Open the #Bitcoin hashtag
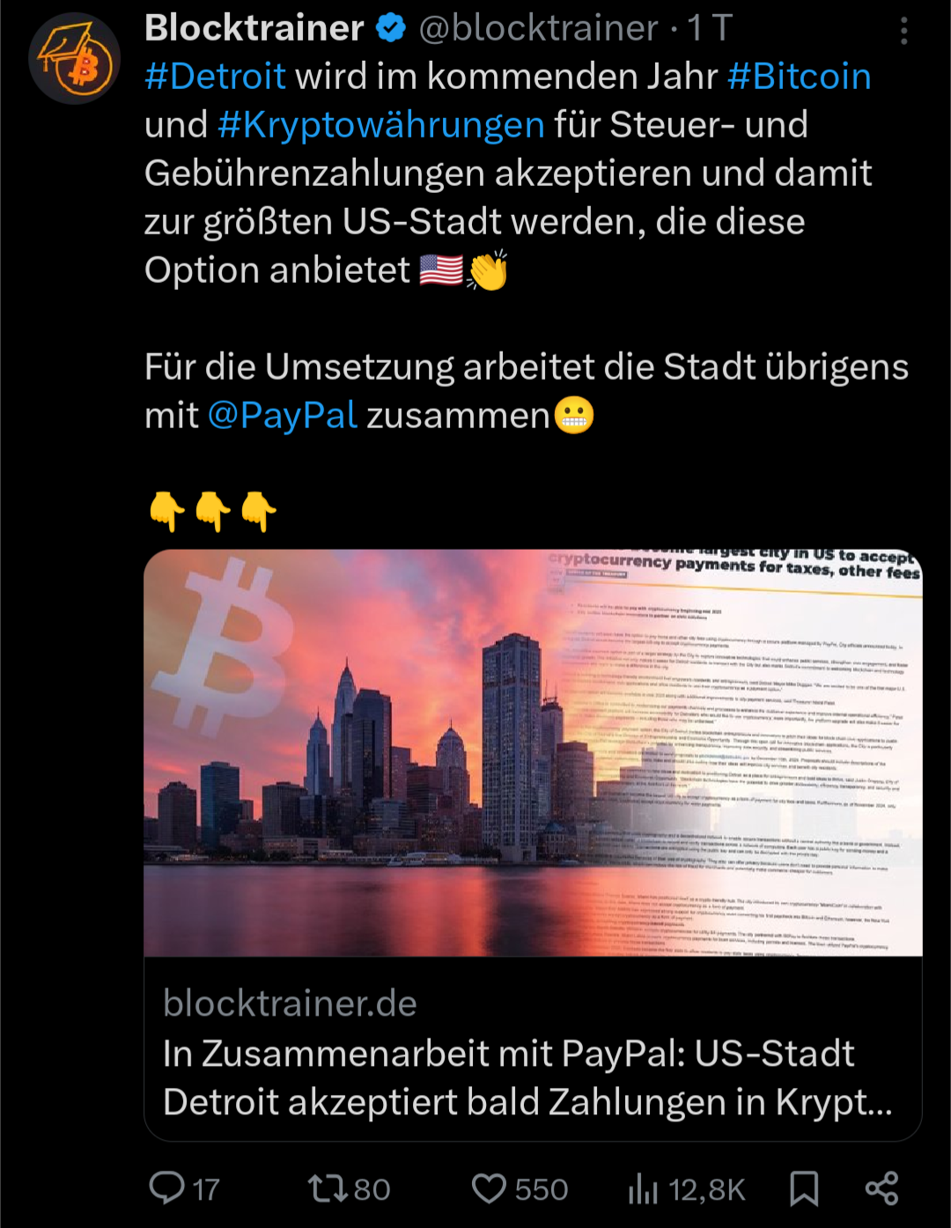 coord(799,77)
